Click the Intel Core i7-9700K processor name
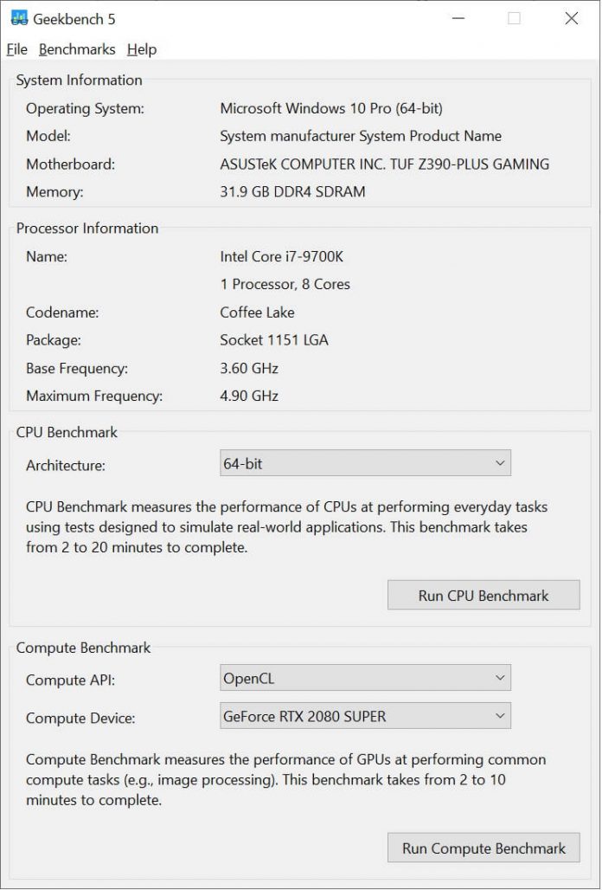The width and height of the screenshot is (602, 890). 283,256
